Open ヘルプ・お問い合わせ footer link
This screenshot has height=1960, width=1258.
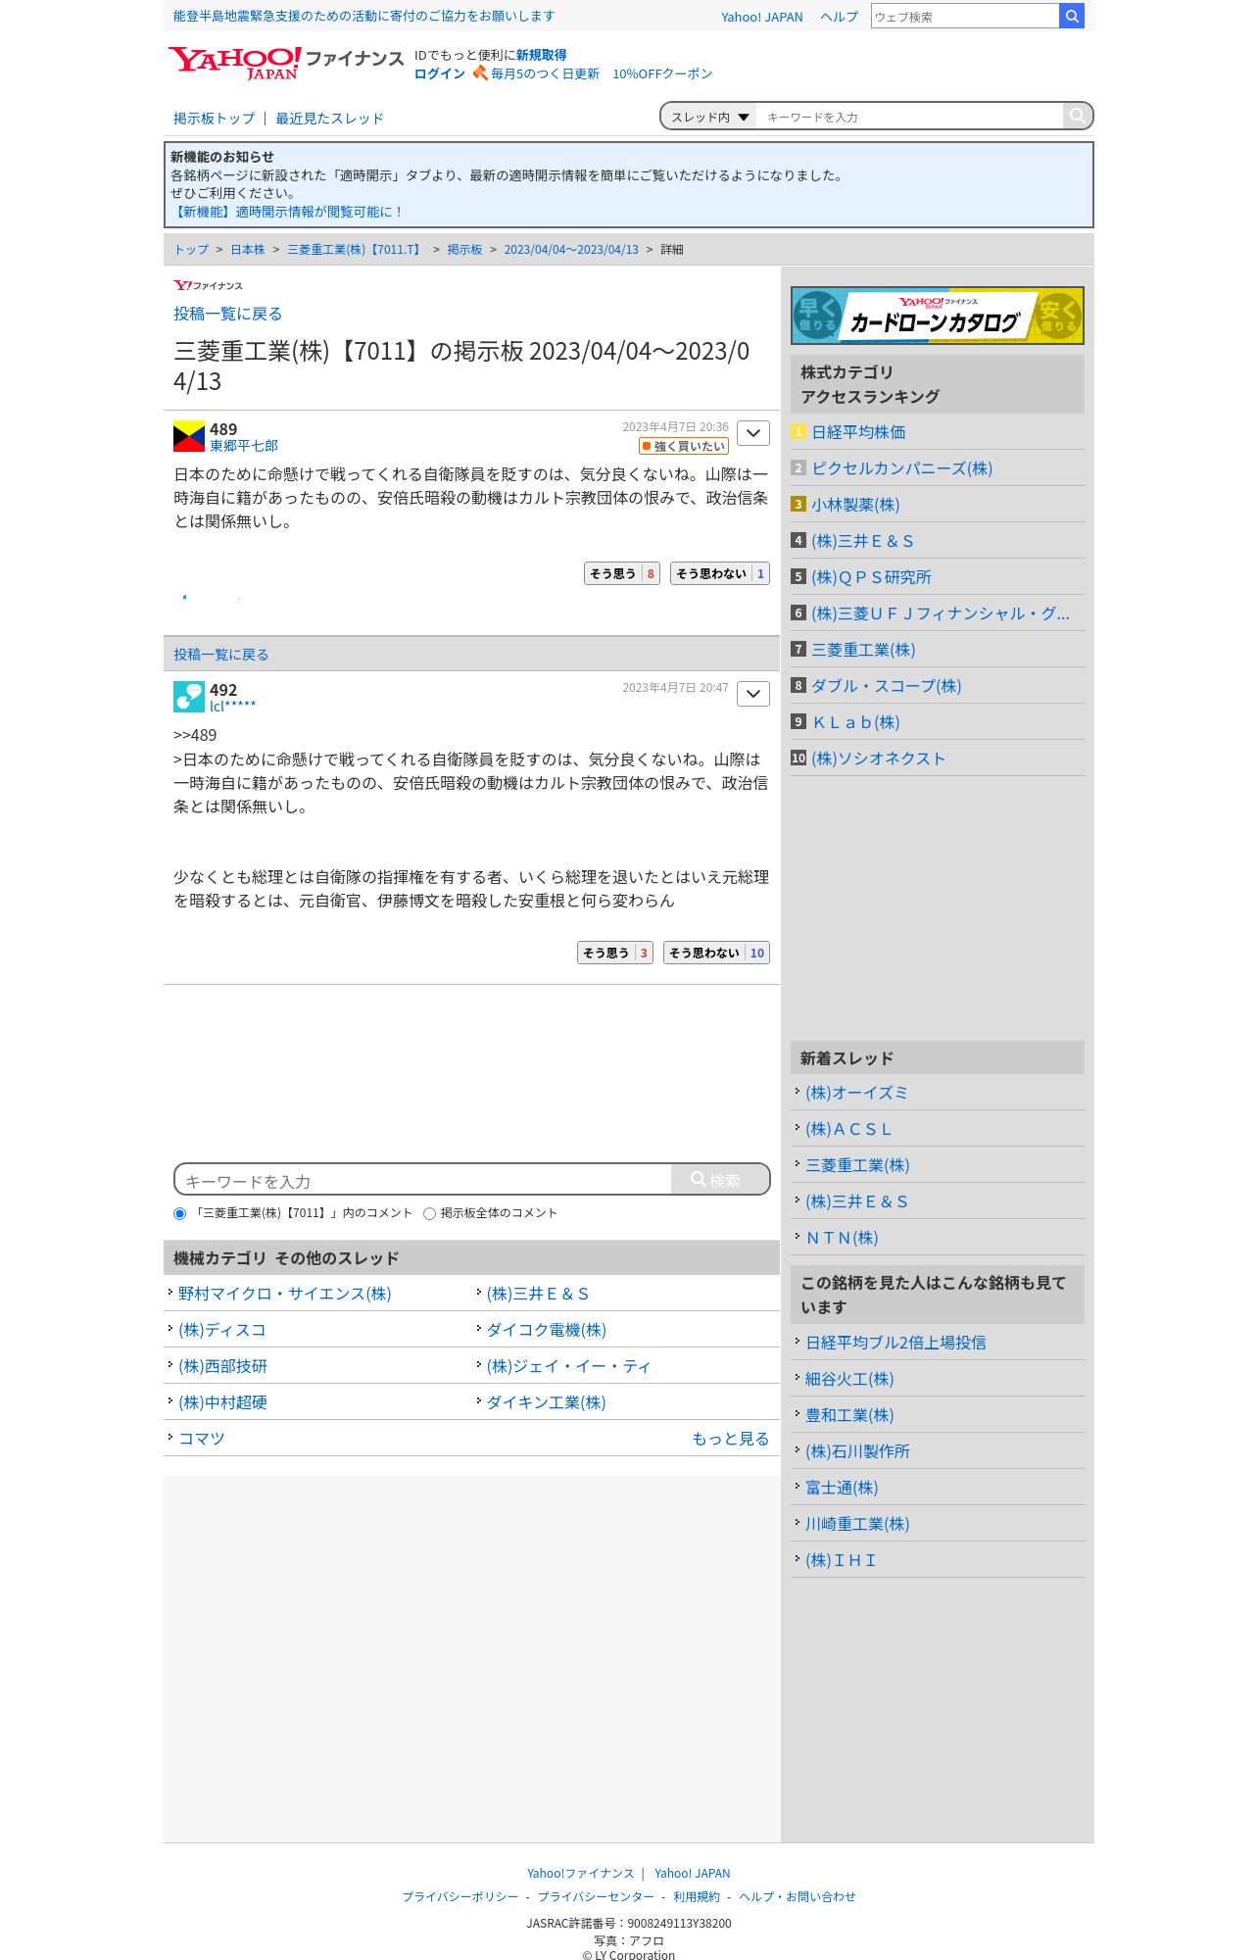(x=798, y=1896)
